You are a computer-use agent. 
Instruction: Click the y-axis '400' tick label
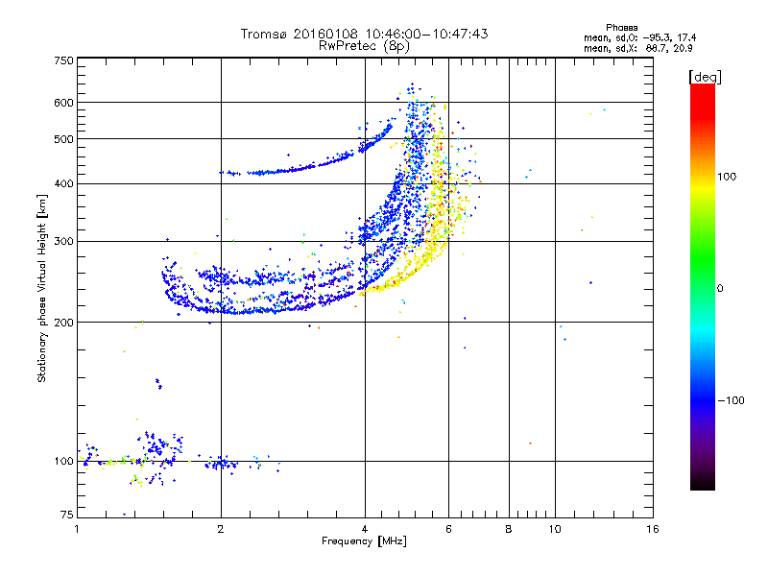click(63, 184)
